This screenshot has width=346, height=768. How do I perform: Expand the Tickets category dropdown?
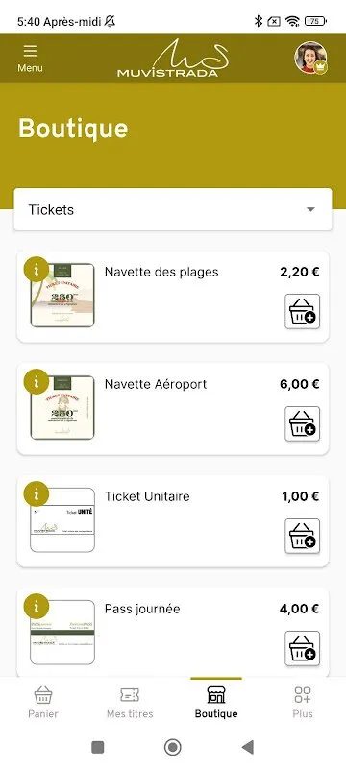(173, 209)
